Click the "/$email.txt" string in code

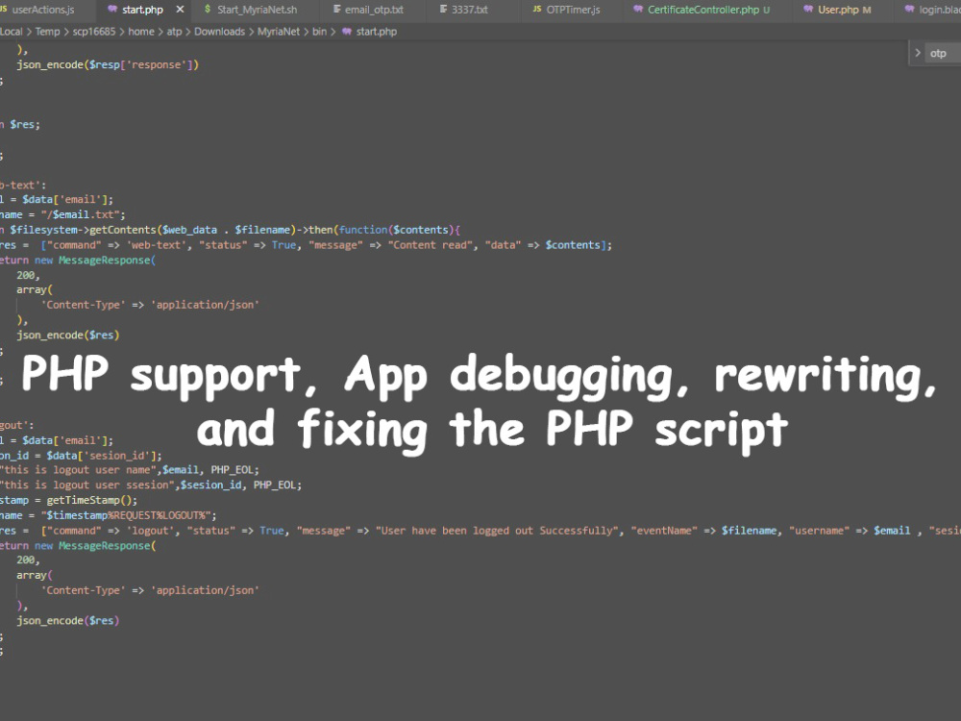click(x=83, y=214)
